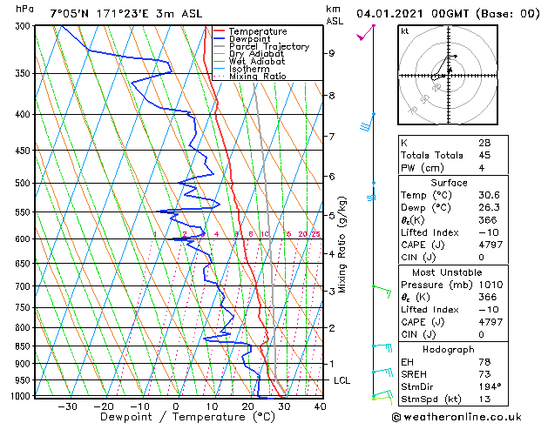Click the K index value '28'
Viewport: 548px width, 423px height.
[484, 143]
